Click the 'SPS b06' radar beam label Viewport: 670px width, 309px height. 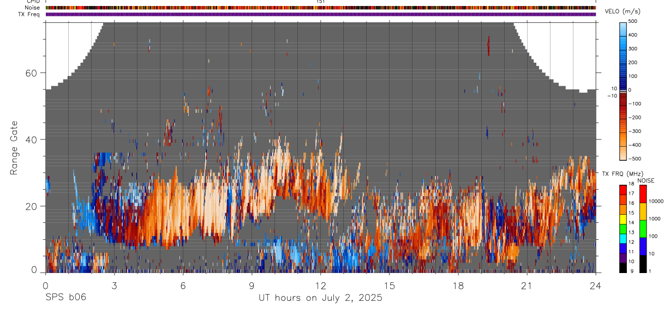[x=65, y=298]
